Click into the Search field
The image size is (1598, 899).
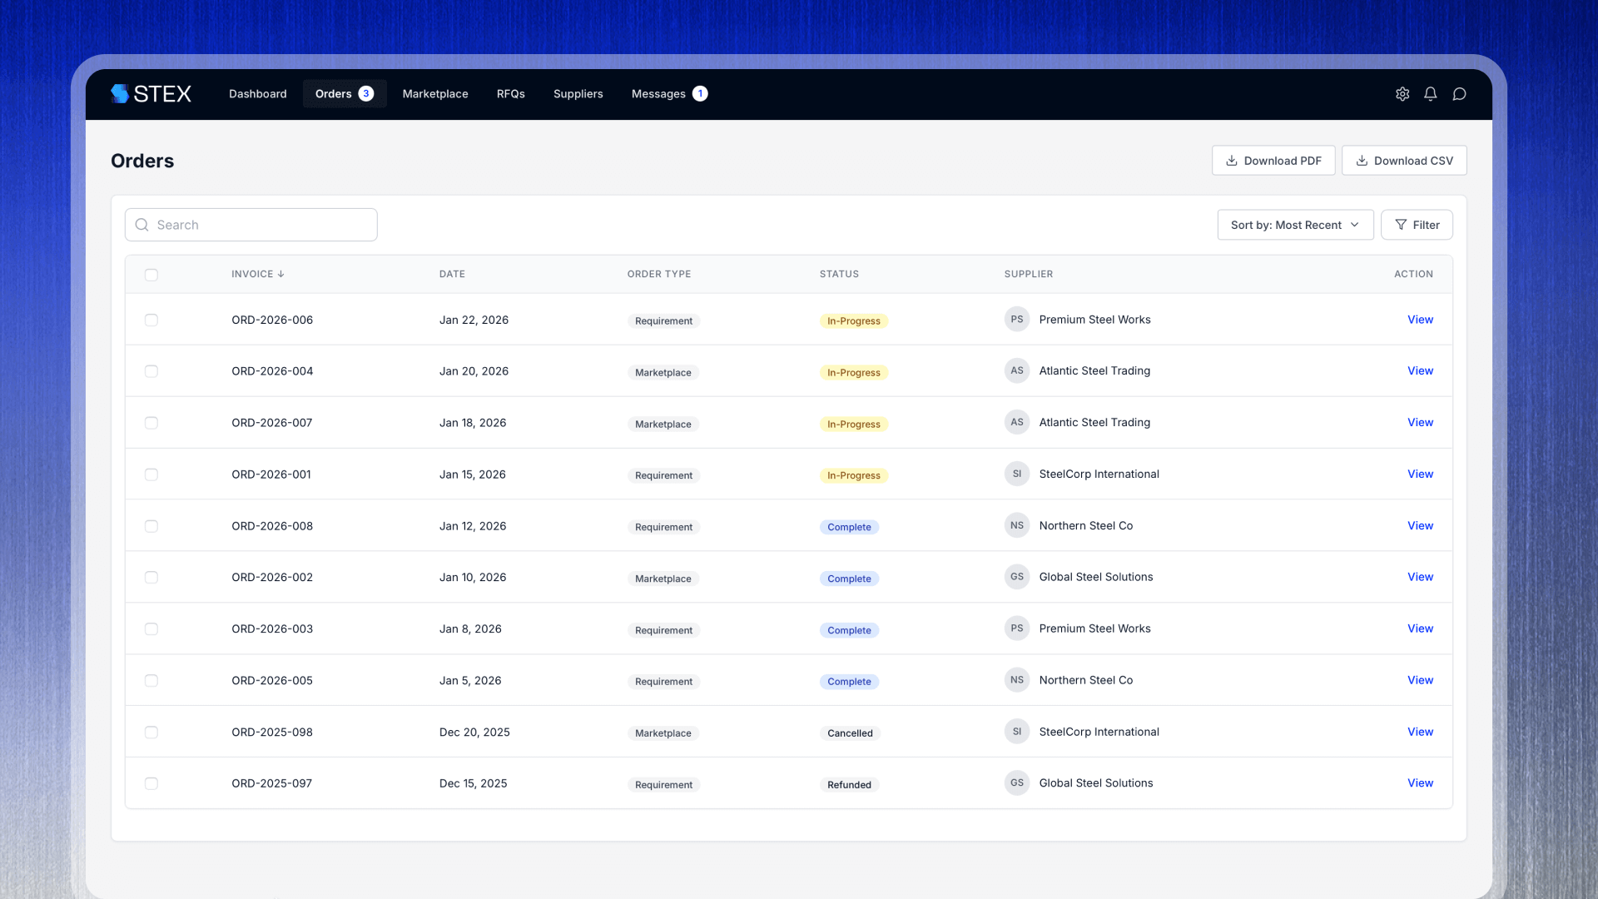point(251,225)
